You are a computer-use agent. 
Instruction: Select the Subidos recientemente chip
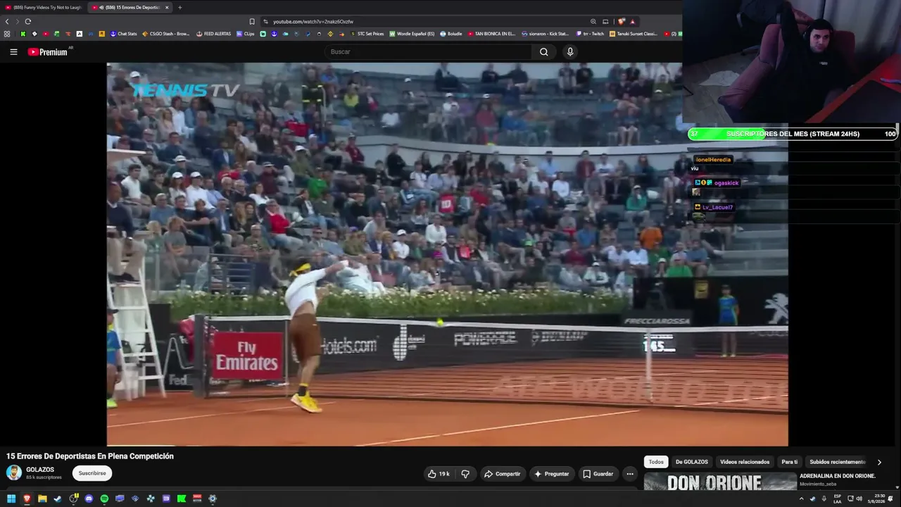pyautogui.click(x=838, y=462)
